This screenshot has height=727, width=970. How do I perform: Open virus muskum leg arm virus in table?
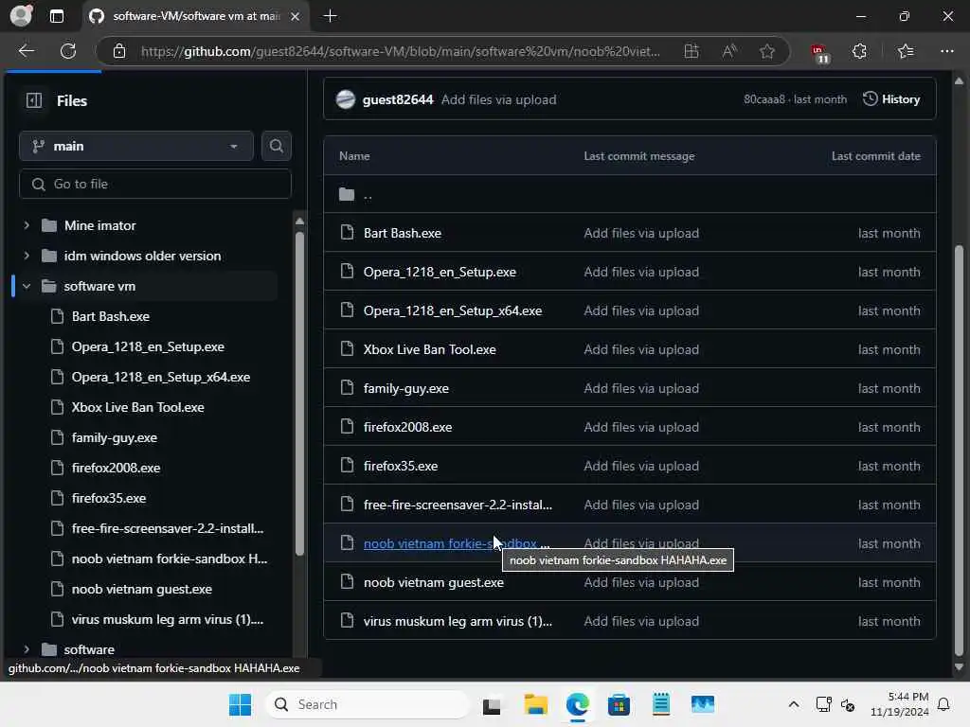click(x=458, y=621)
